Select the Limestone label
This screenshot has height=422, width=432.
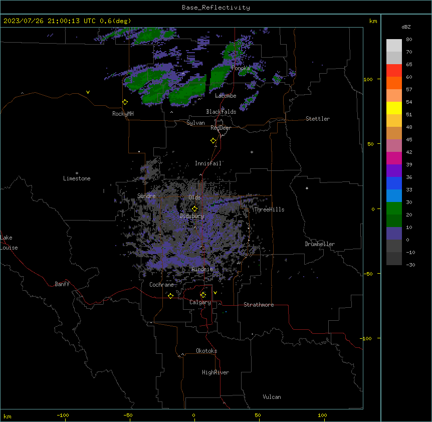(x=77, y=178)
